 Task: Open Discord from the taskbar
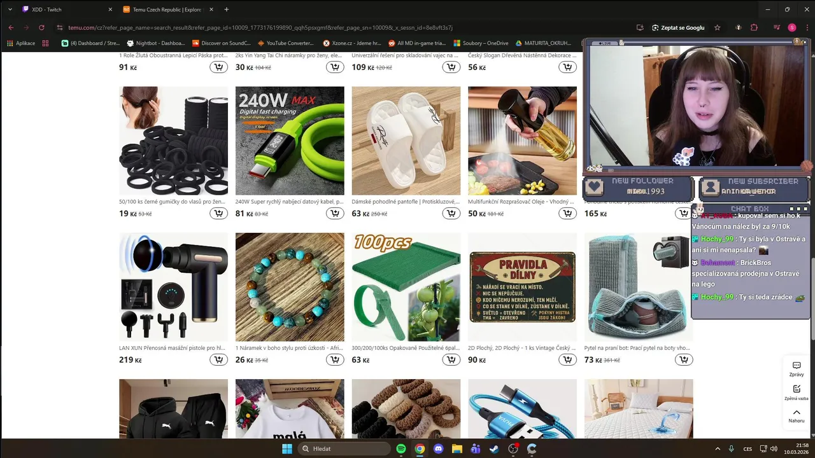click(x=438, y=448)
